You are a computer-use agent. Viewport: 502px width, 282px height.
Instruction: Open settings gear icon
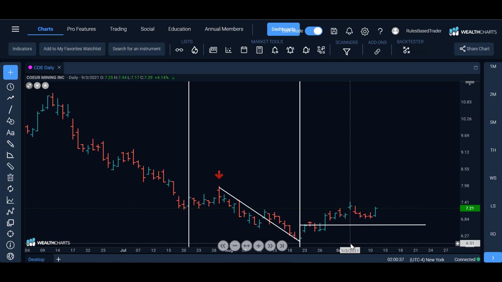pos(365,31)
